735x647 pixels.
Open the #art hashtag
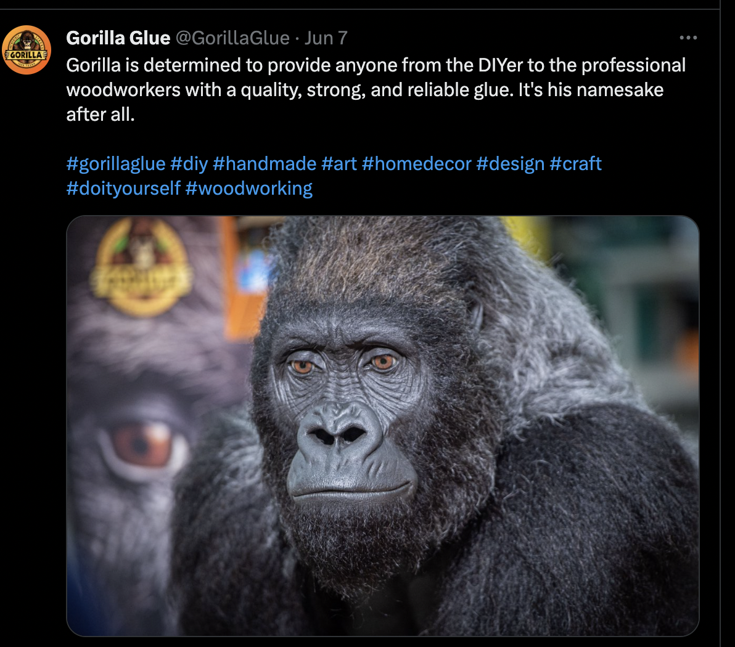pyautogui.click(x=339, y=164)
